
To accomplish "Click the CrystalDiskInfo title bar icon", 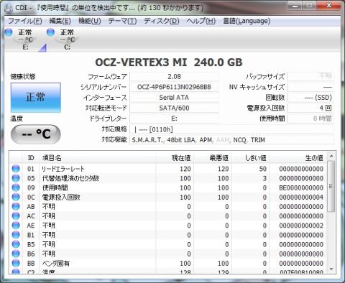I will [x=8, y=8].
